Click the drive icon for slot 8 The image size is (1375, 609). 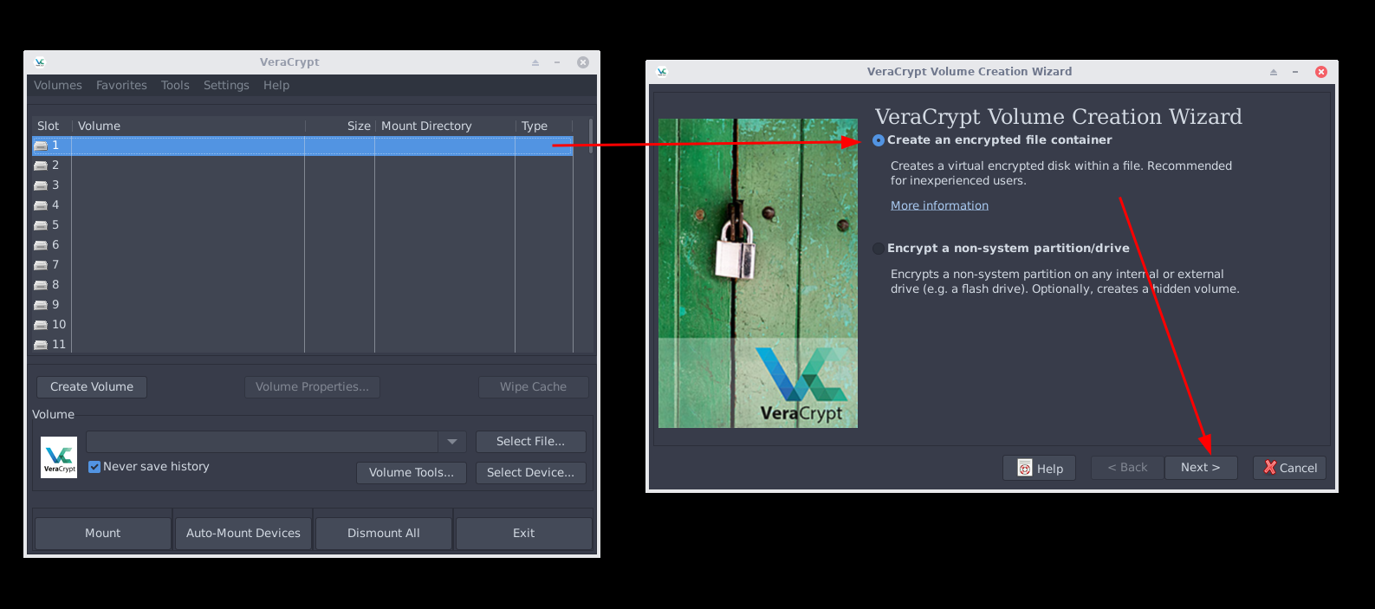click(x=41, y=285)
